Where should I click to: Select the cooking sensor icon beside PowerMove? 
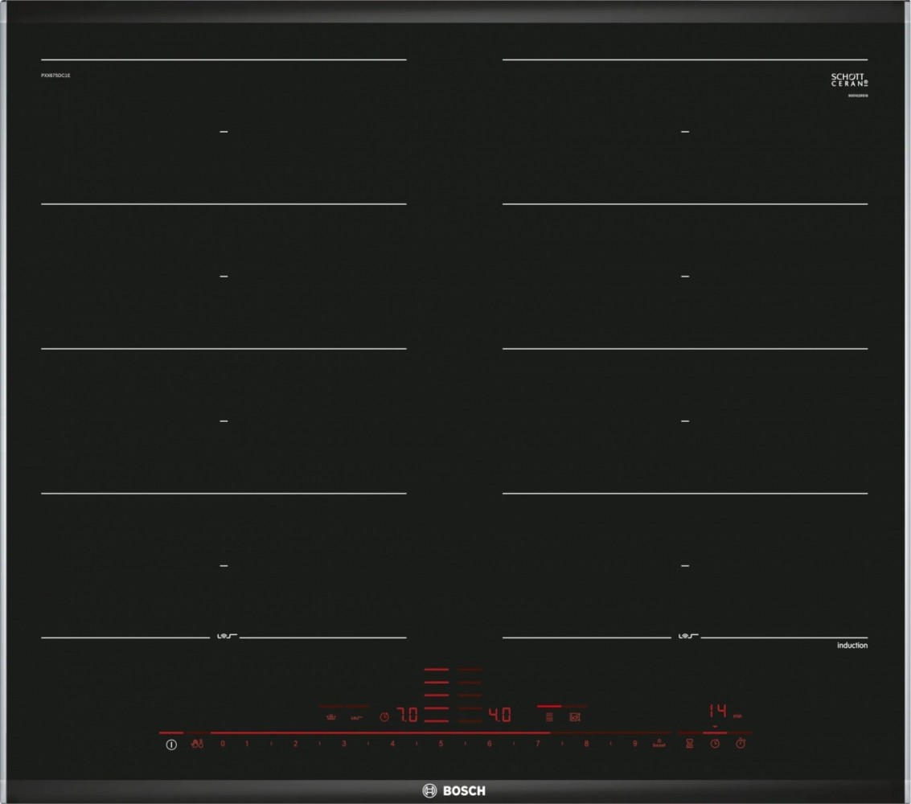pyautogui.click(x=574, y=716)
